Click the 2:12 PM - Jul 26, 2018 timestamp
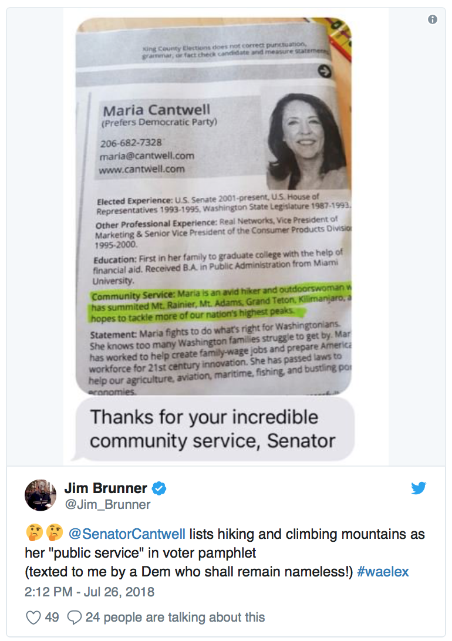The width and height of the screenshot is (452, 641). click(x=89, y=592)
